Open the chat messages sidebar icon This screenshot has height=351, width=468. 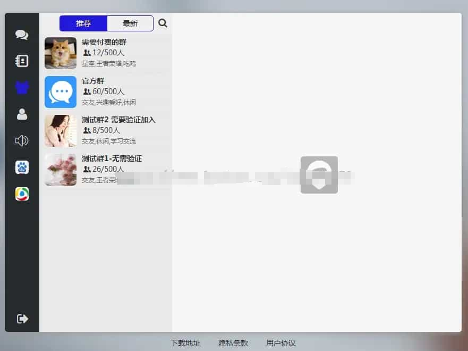pyautogui.click(x=22, y=35)
